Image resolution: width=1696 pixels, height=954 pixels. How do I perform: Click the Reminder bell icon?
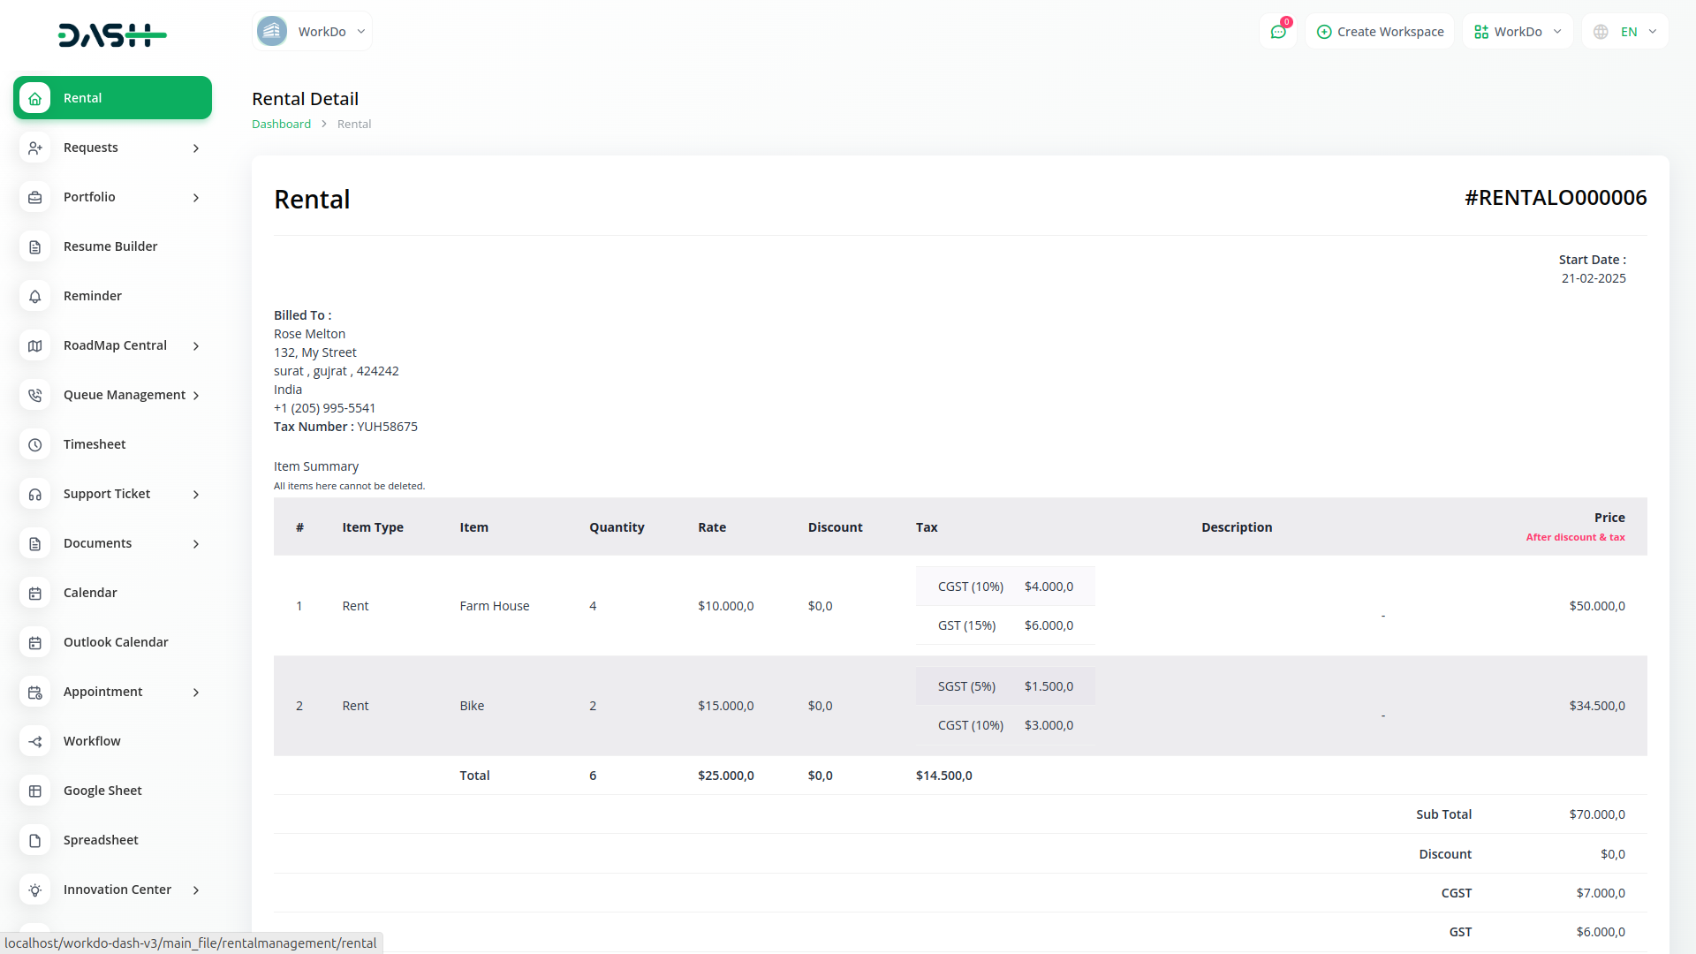[x=35, y=296]
